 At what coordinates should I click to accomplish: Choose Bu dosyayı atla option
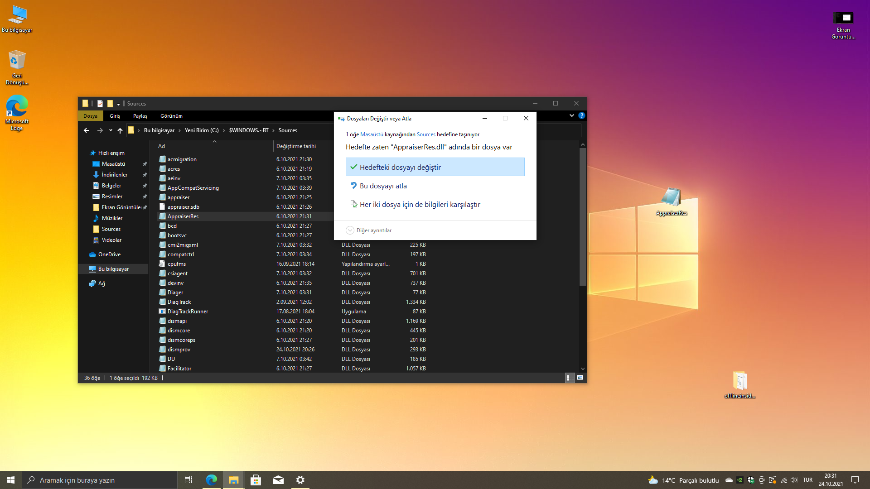coord(435,186)
